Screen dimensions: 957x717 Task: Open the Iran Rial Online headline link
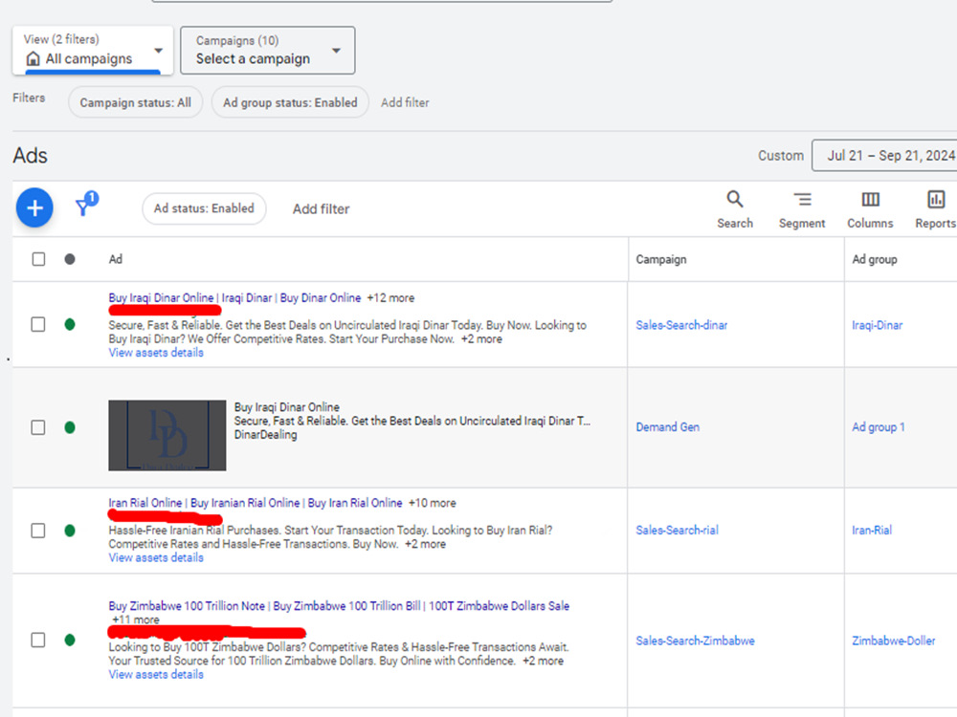pos(145,503)
